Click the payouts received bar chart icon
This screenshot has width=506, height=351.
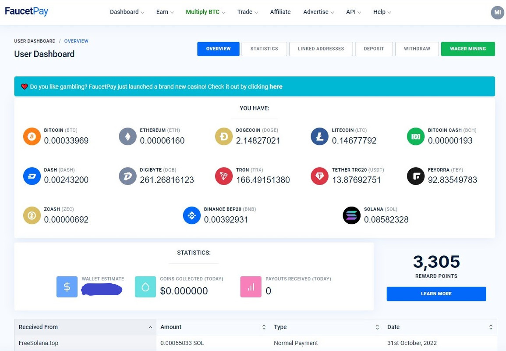251,287
